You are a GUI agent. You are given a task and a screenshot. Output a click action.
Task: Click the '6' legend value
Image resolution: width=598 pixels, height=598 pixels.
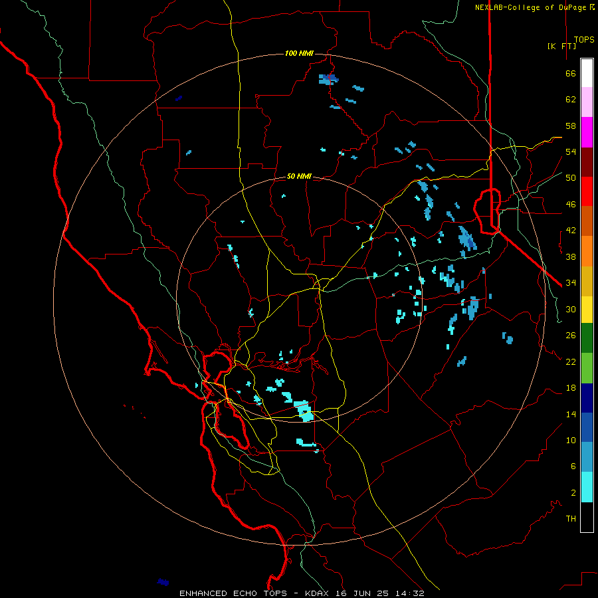point(573,466)
